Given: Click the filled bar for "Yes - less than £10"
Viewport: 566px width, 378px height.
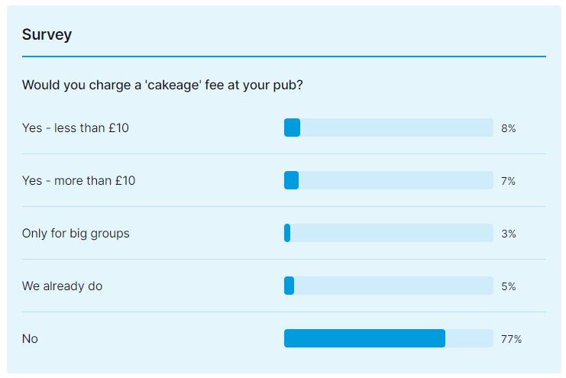Looking at the screenshot, I should click(292, 128).
